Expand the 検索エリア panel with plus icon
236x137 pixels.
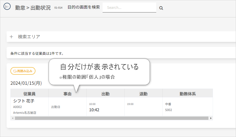click(11, 37)
